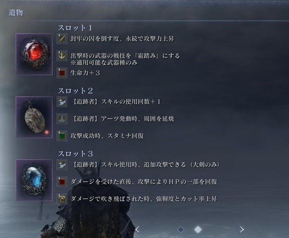Click the green スタミナ回復 icon
The image size is (289, 238).
pos(62,136)
